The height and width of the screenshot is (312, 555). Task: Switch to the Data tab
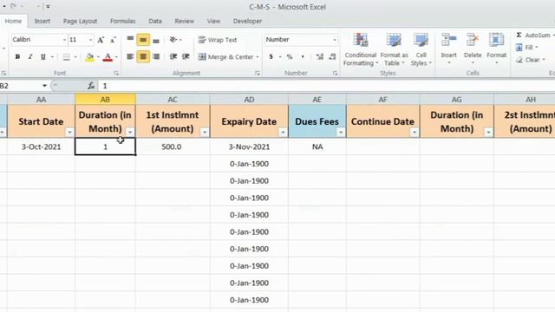point(155,21)
